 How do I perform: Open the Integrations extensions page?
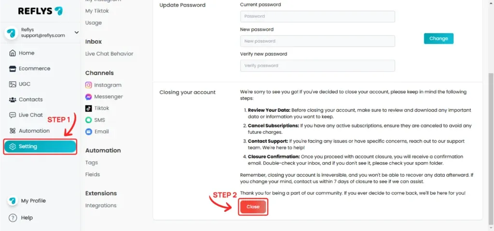click(x=101, y=205)
